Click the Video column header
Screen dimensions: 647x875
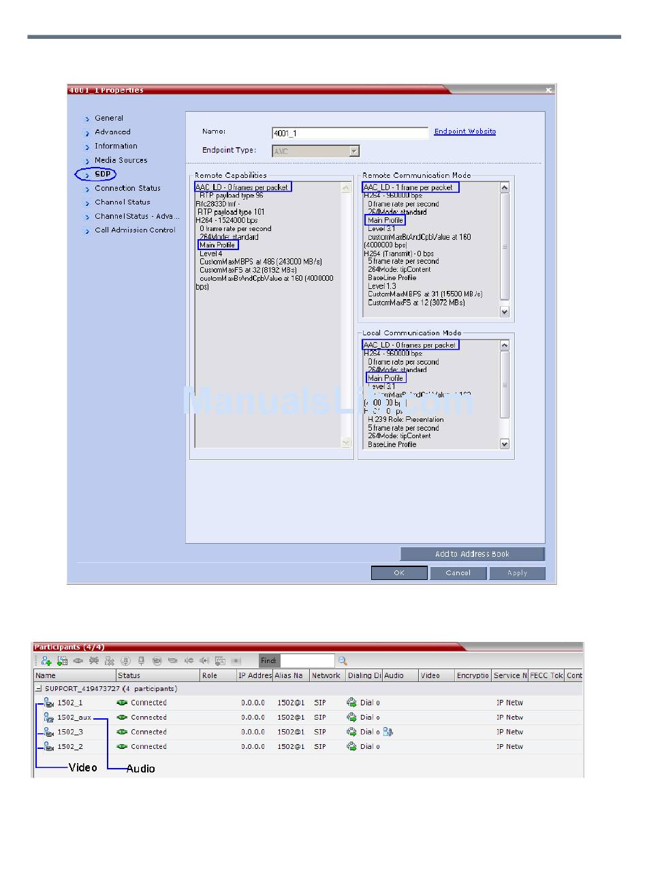437,675
